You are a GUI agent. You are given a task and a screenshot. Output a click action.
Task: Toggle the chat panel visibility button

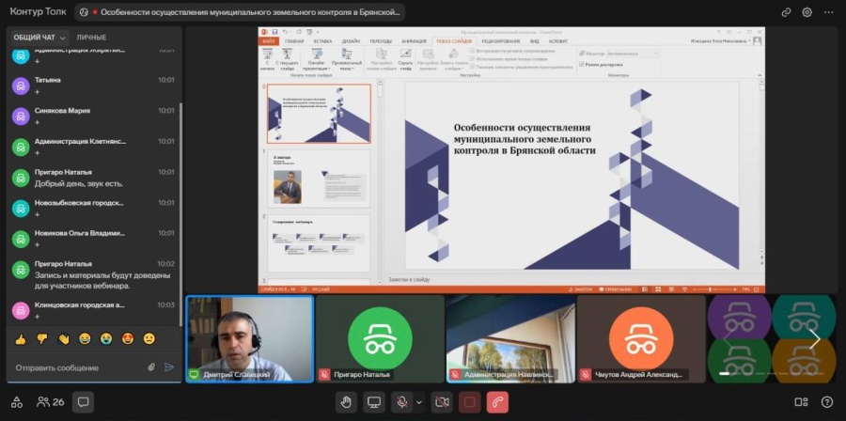point(83,402)
